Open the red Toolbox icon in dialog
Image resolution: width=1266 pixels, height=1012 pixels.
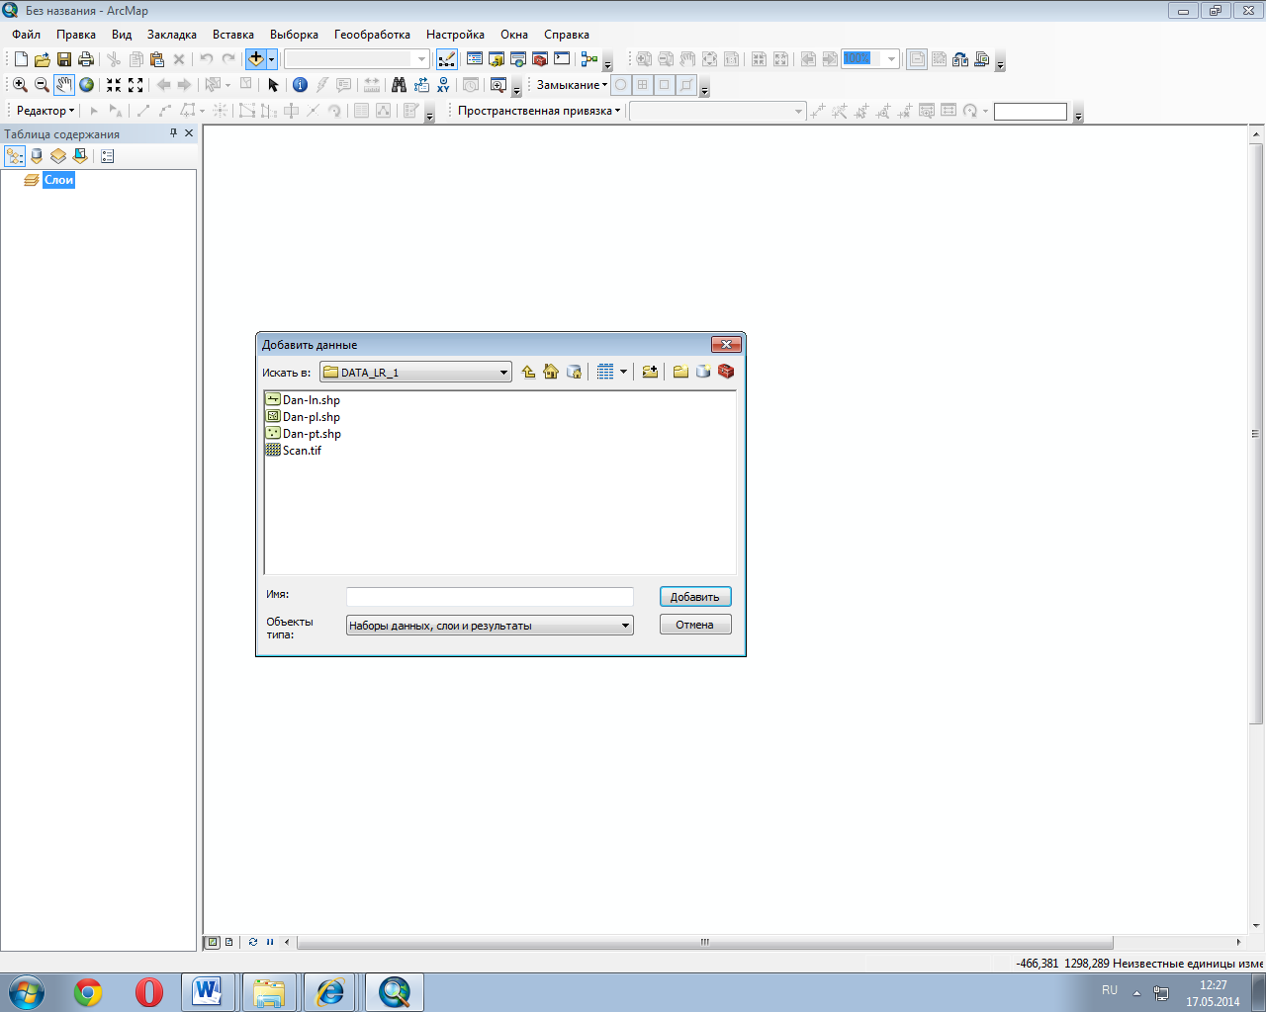726,373
